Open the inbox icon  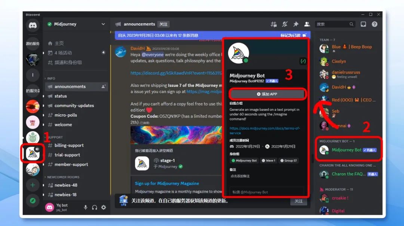click(x=363, y=24)
